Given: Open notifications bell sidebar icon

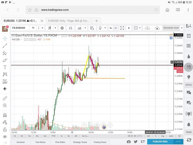Looking at the screenshot, I should click(189, 125).
